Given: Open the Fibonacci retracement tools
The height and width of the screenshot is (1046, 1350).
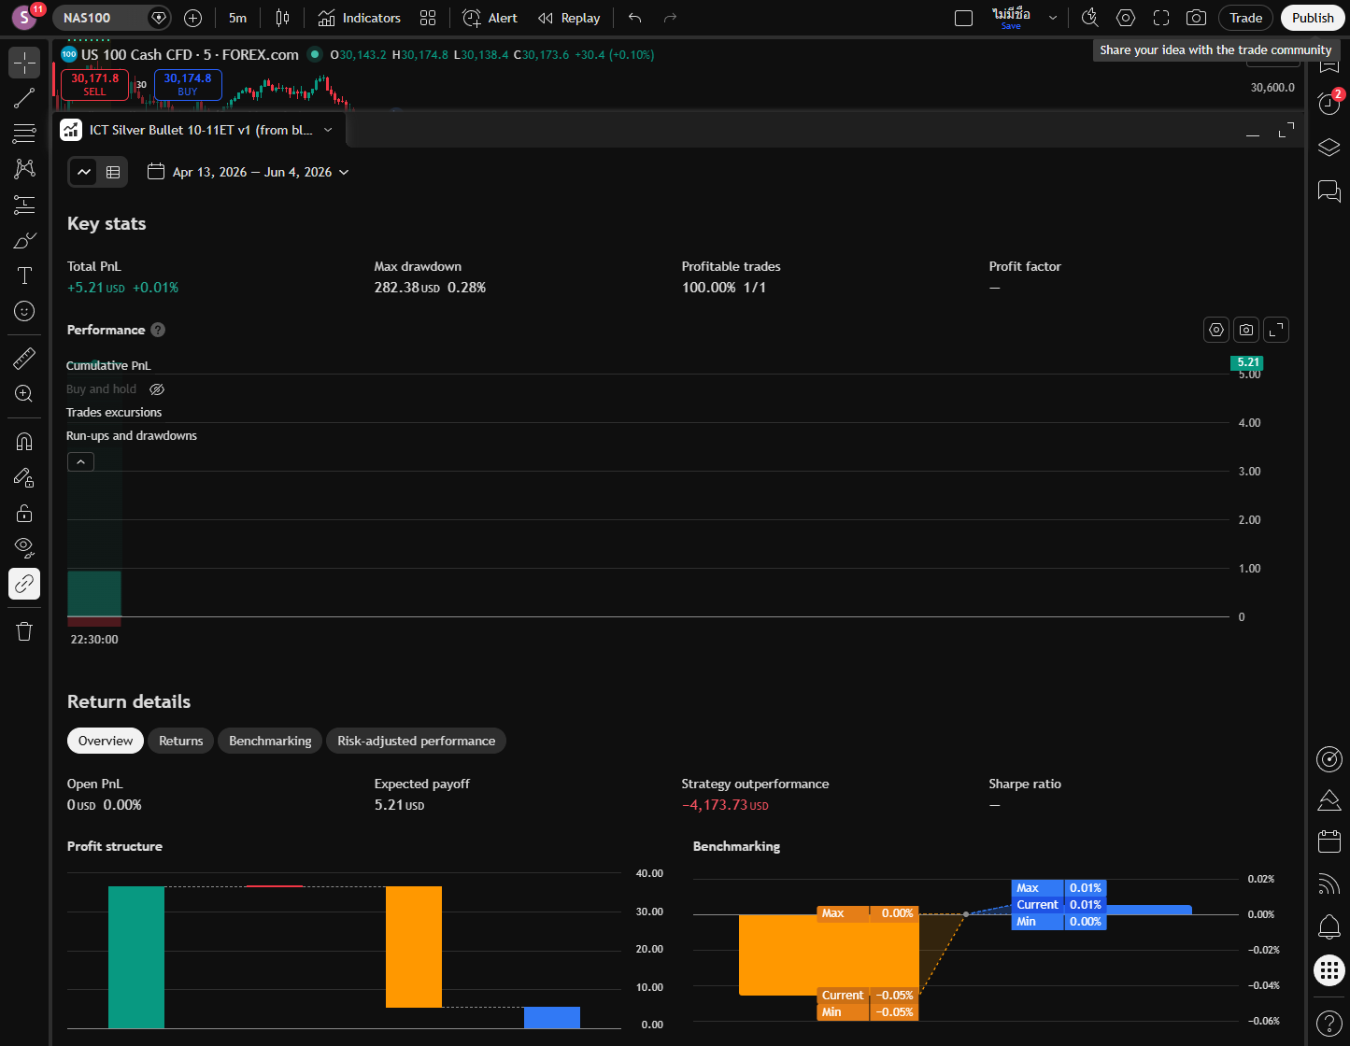Looking at the screenshot, I should [x=24, y=134].
